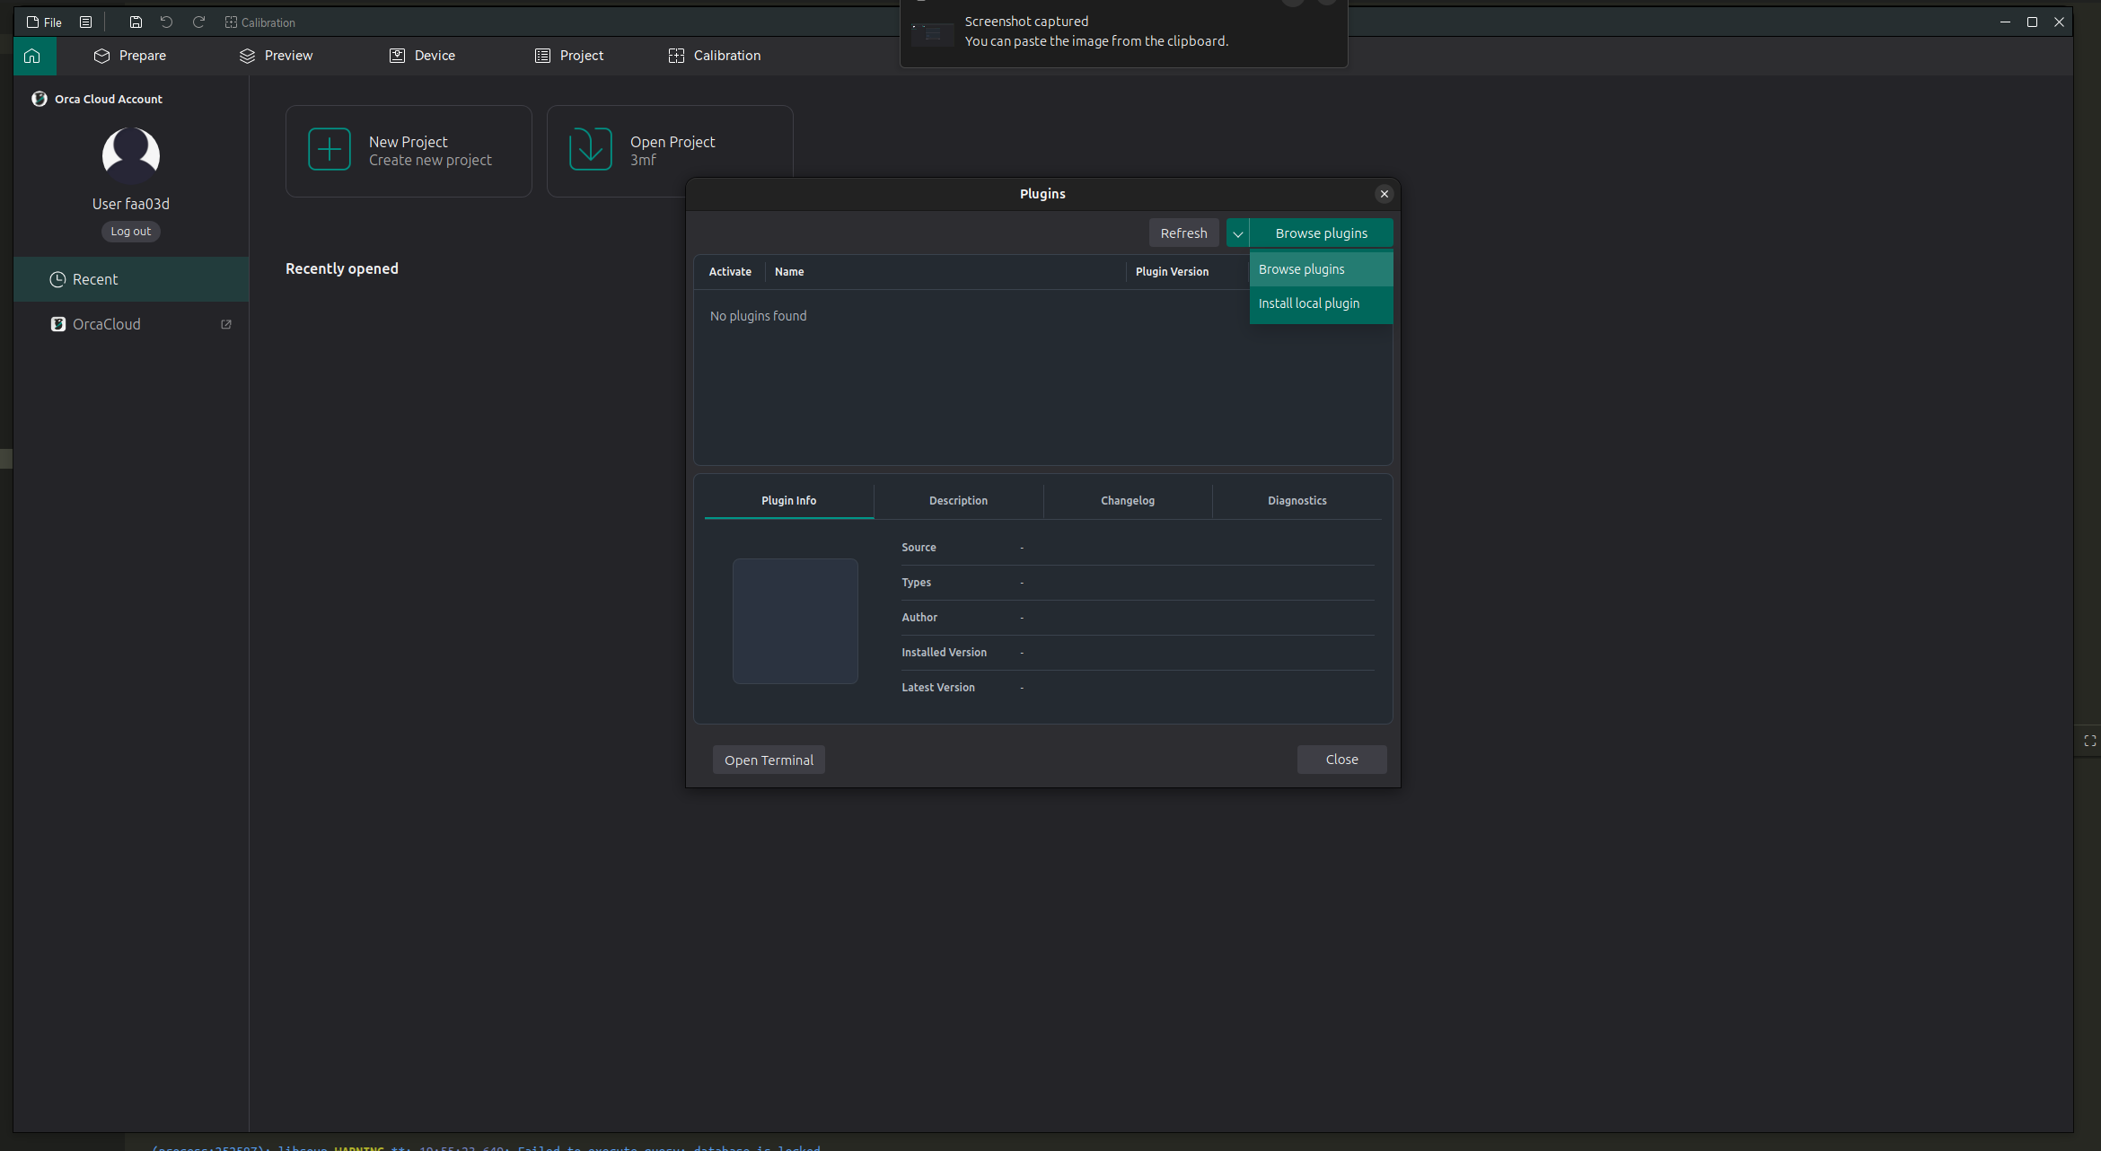Click the Orca Cloud Account logo icon
Viewport: 2101px width, 1151px height.
[x=40, y=99]
